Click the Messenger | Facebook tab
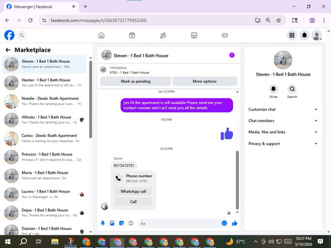Screen dimensions: 331x248 [41, 7]
